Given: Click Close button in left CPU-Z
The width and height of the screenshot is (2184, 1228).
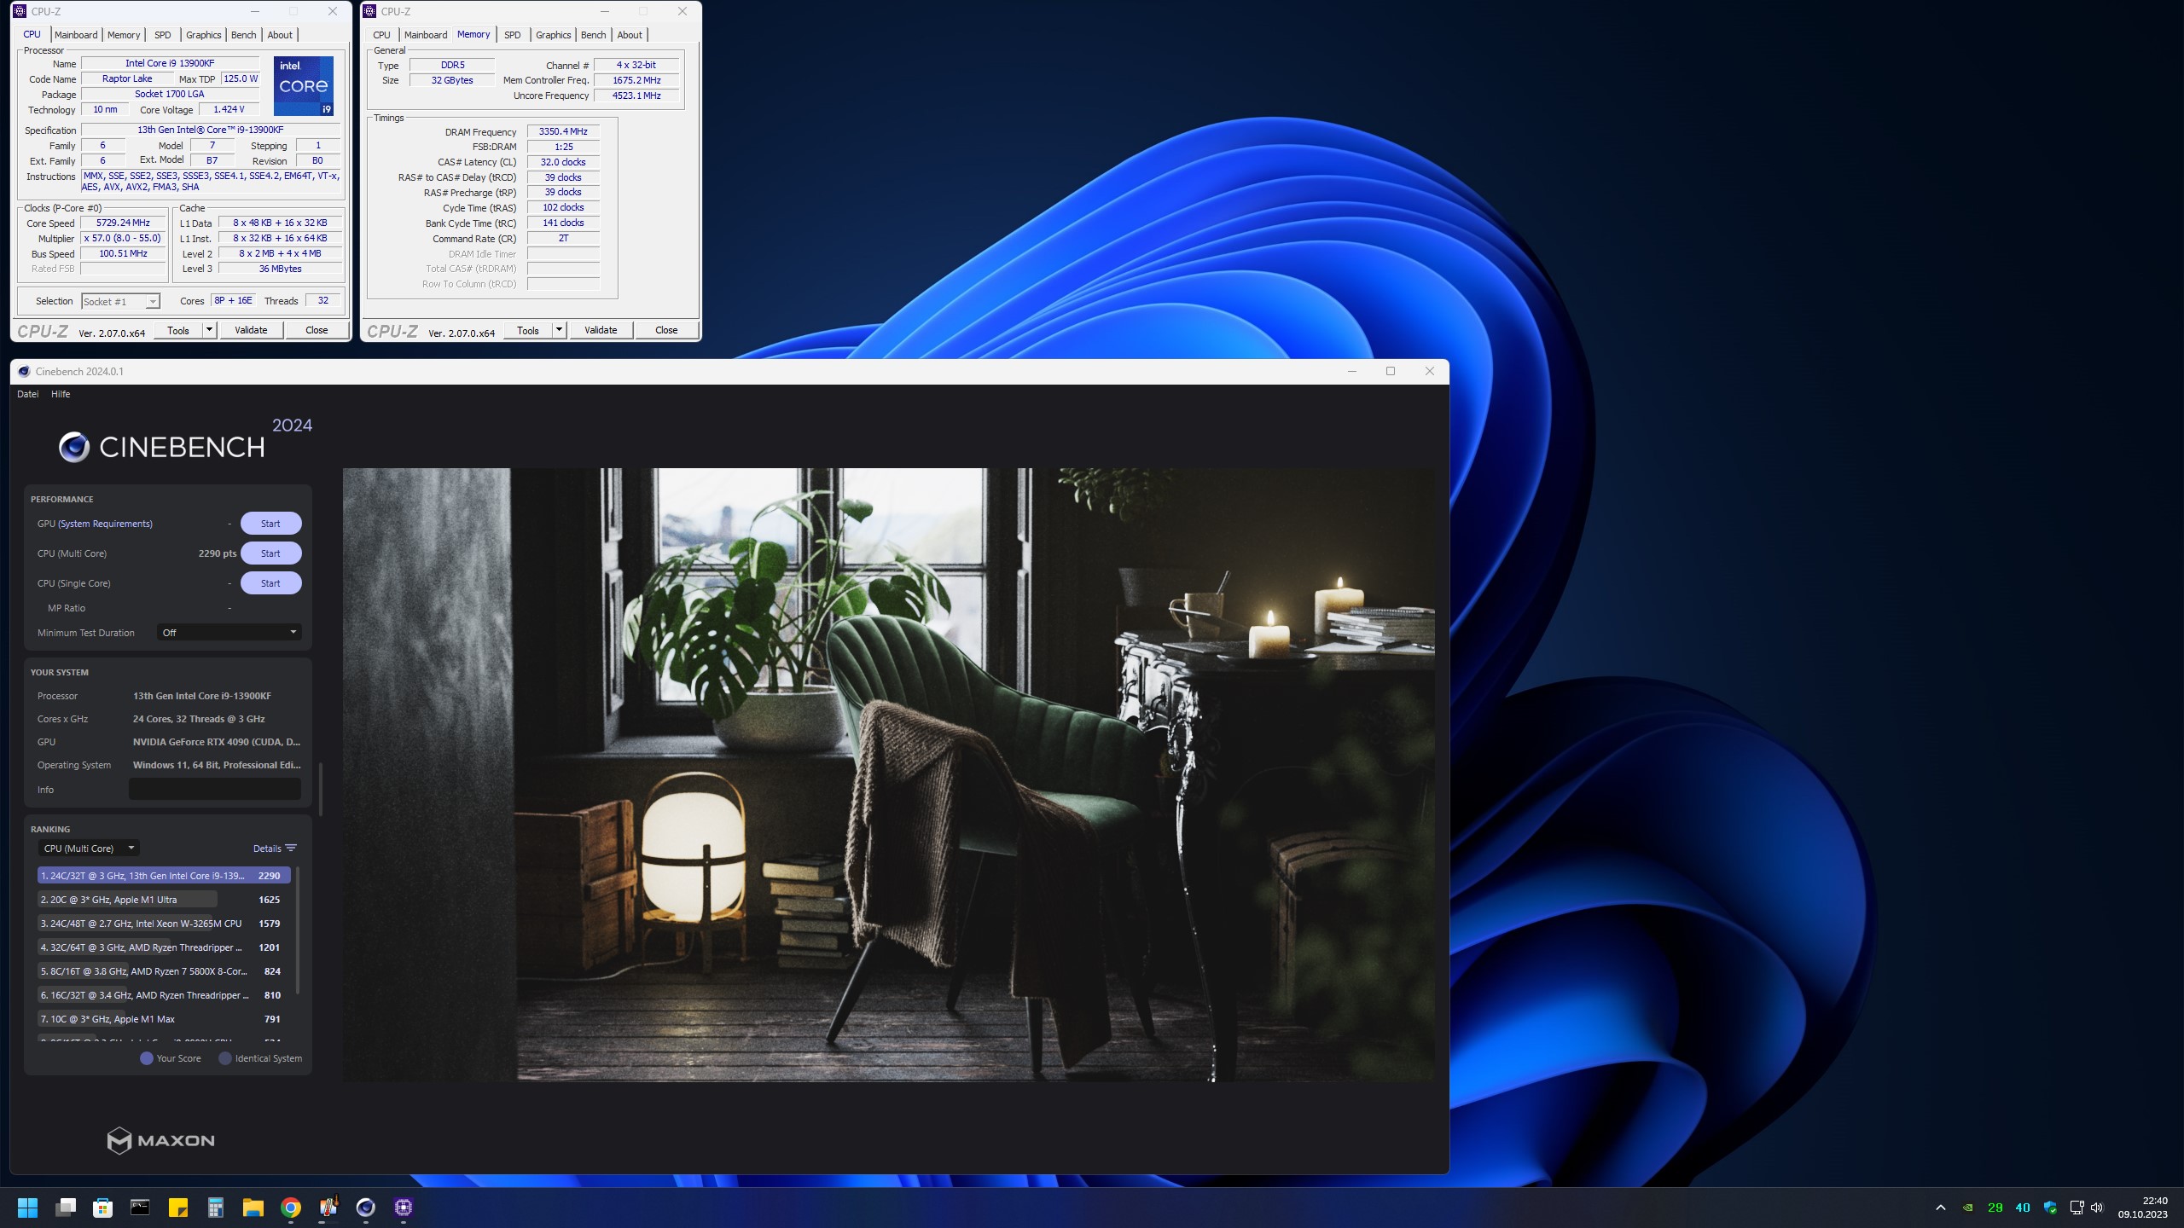Looking at the screenshot, I should coord(317,331).
